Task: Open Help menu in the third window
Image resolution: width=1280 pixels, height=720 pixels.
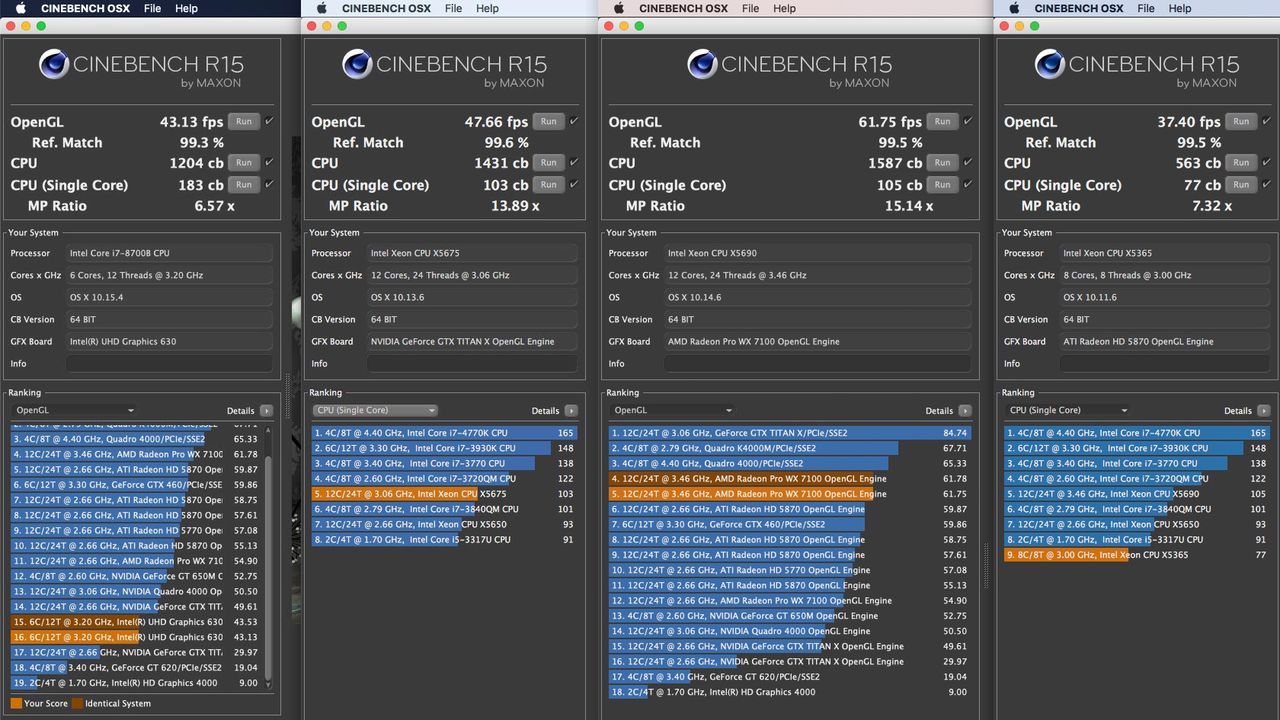Action: tap(784, 8)
